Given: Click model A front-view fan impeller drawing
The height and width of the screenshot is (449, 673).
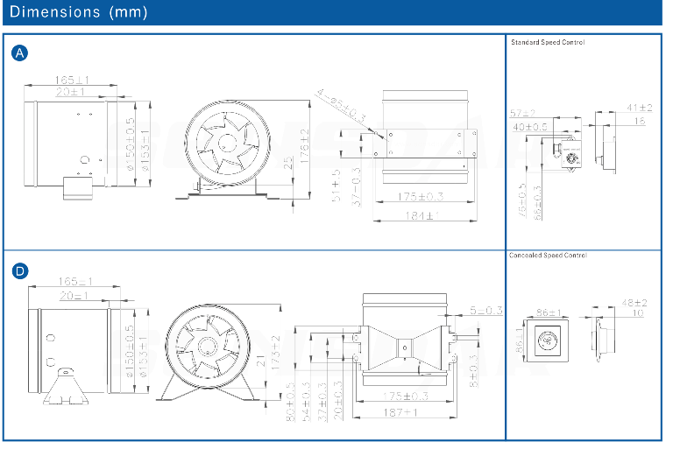Looking at the screenshot, I should [227, 143].
